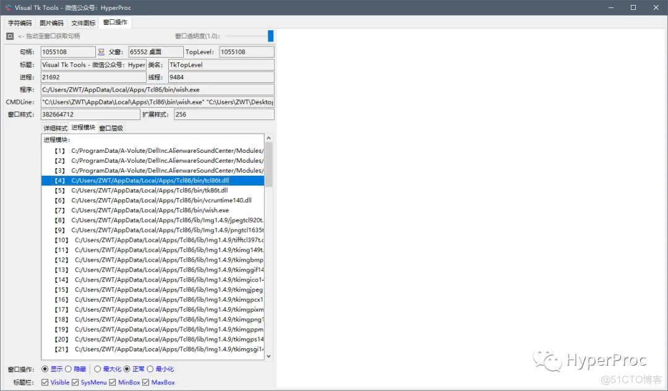Click the 句柄 field showing 1055108
Screen dimensions: 668x391
click(x=68, y=52)
